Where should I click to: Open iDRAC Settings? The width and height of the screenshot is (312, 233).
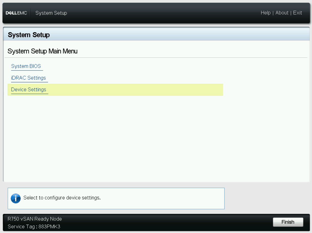(29, 78)
